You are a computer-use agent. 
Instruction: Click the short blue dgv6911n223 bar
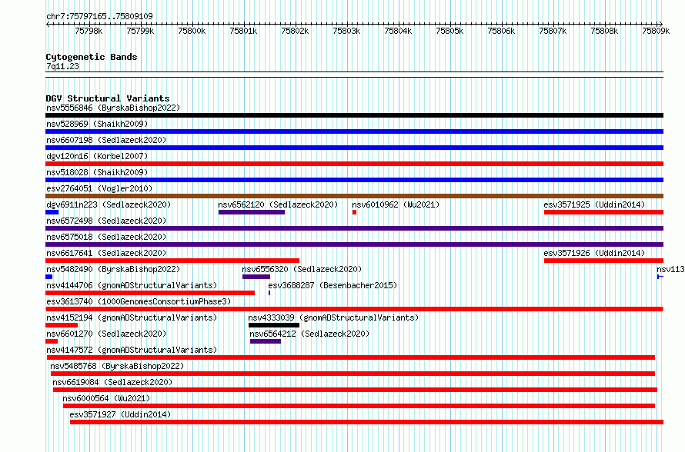(x=52, y=212)
